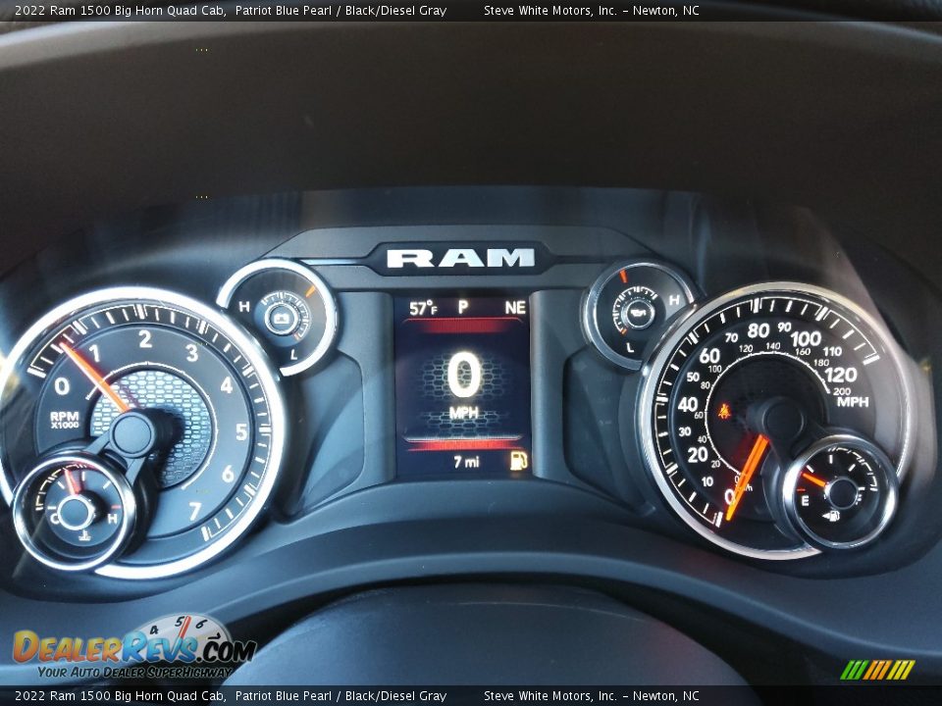The height and width of the screenshot is (706, 942).
Task: Click the oil pressure gauge icon
Action: click(639, 312)
